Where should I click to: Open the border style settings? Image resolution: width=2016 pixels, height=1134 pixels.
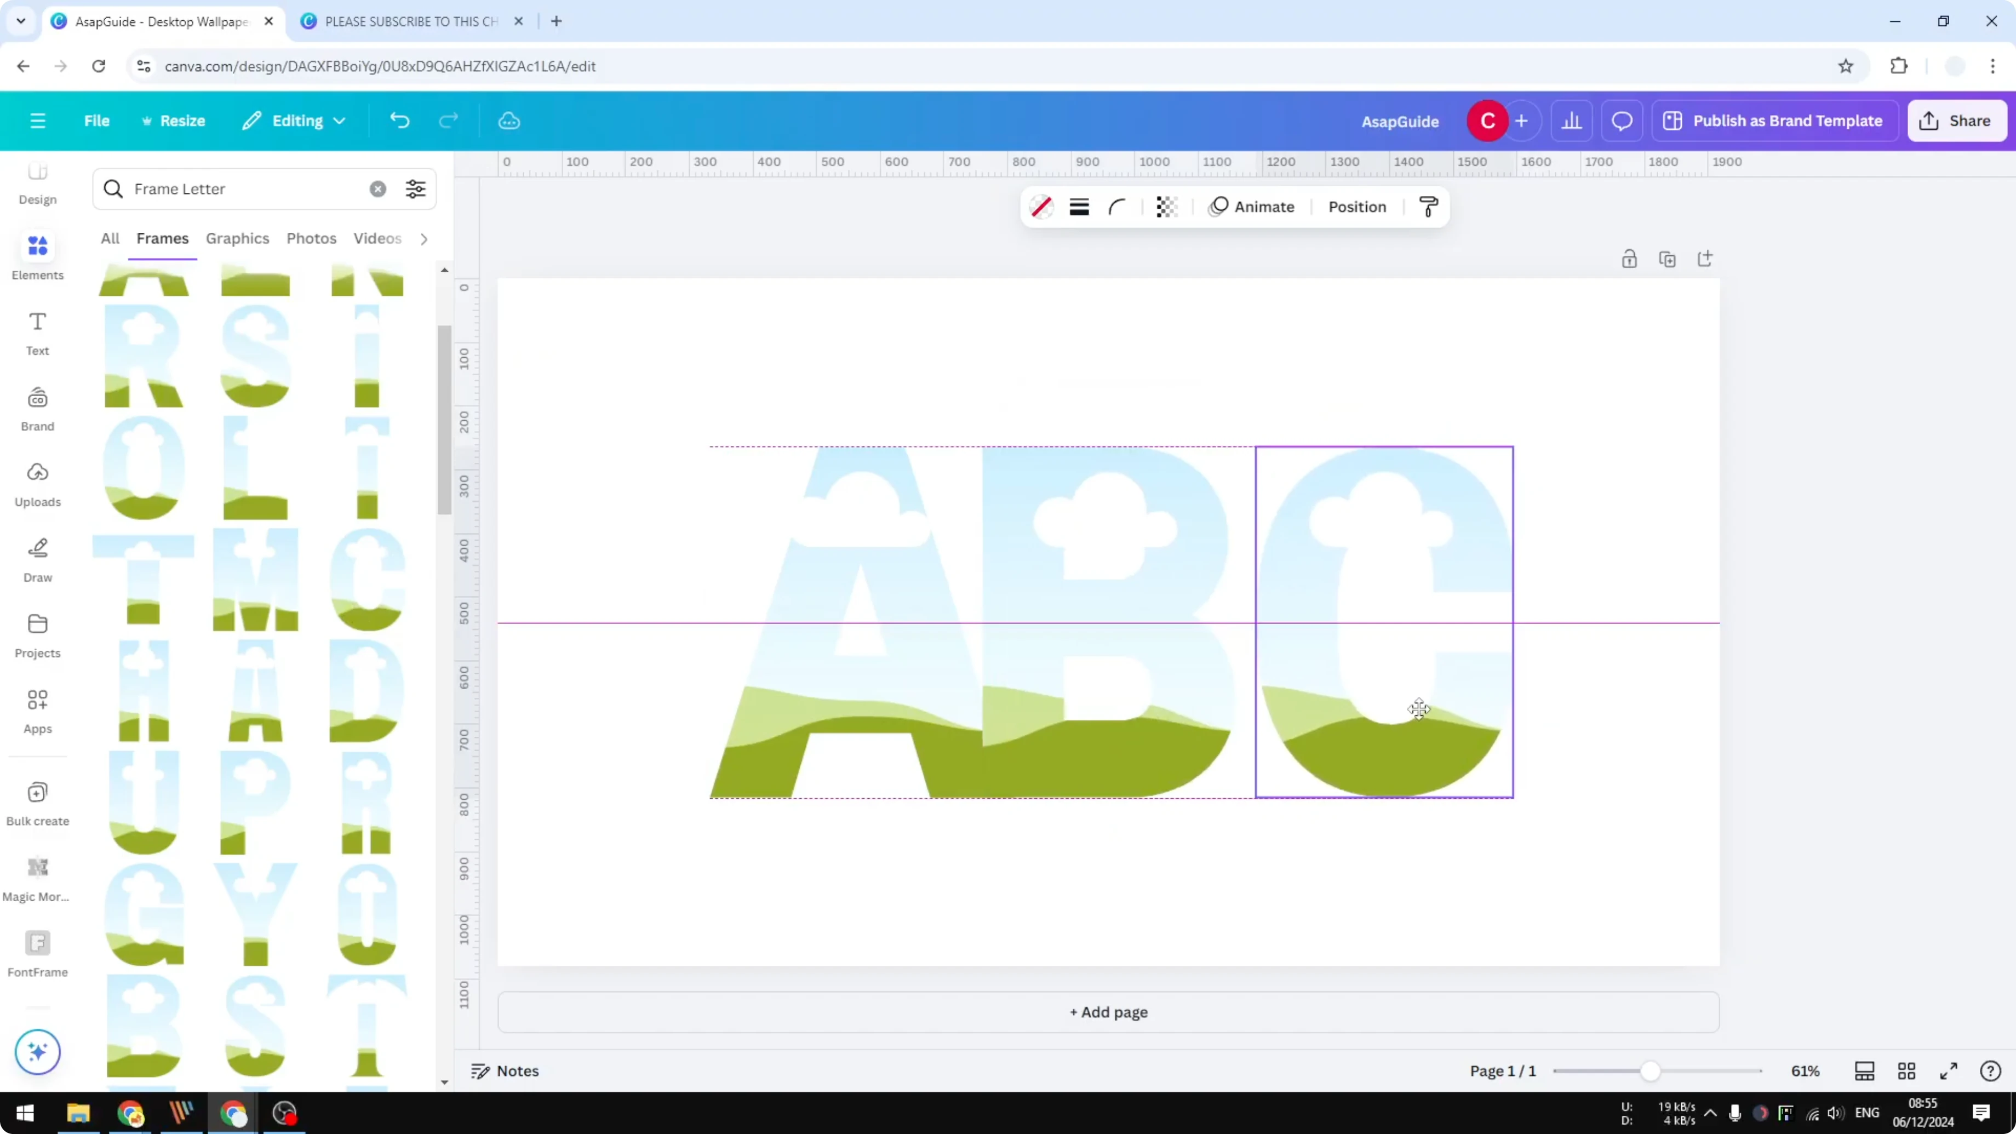click(x=1079, y=207)
